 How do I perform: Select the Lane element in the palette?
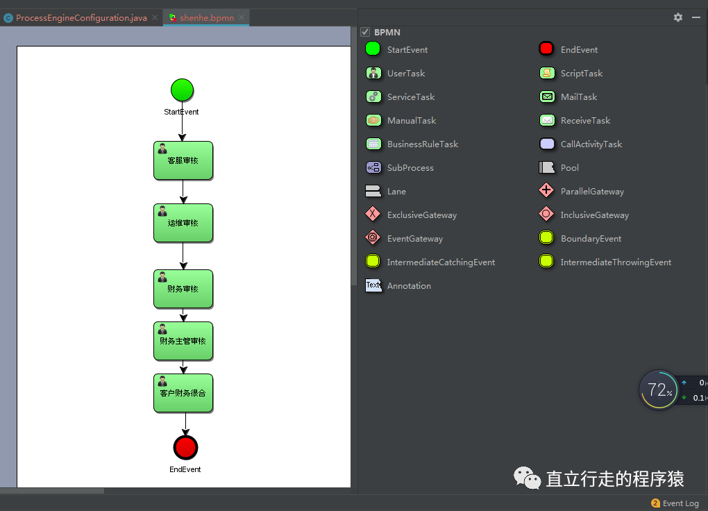[x=373, y=191]
